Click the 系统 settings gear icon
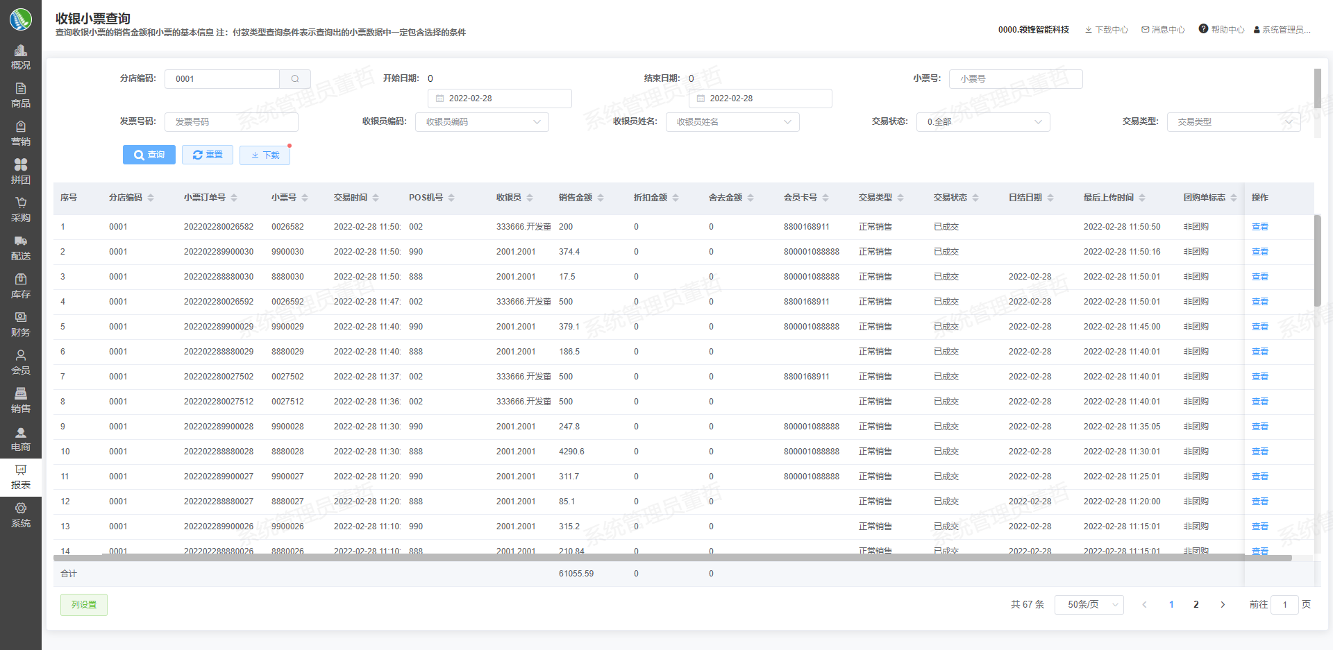 coord(21,508)
